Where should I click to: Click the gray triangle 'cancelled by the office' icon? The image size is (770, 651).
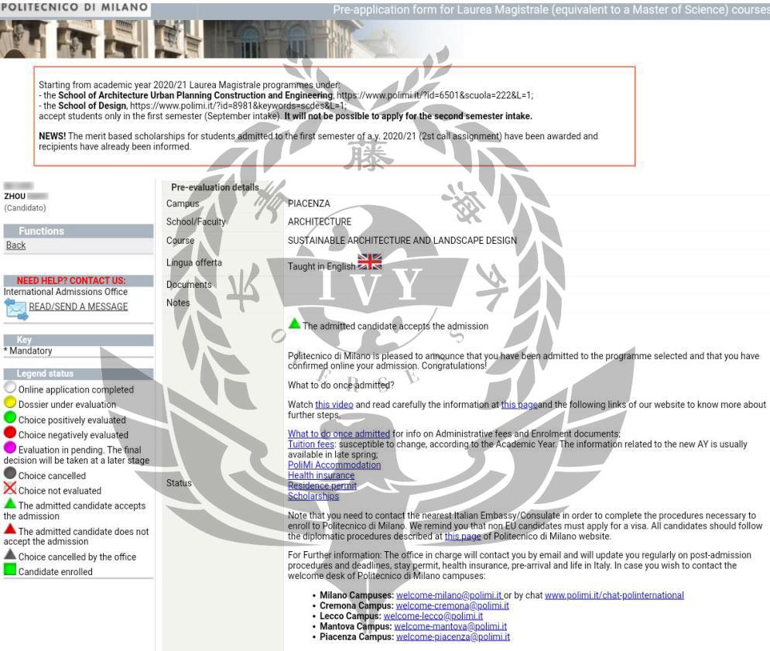point(10,554)
